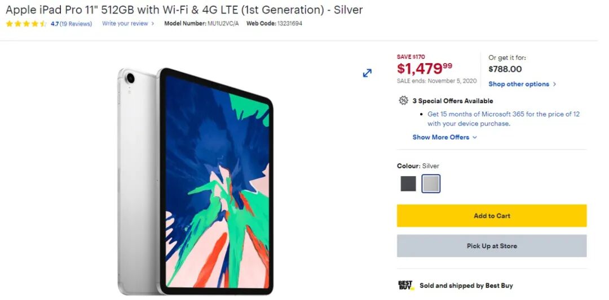Click Write your review link
Image resolution: width=609 pixels, height=300 pixels.
point(125,24)
